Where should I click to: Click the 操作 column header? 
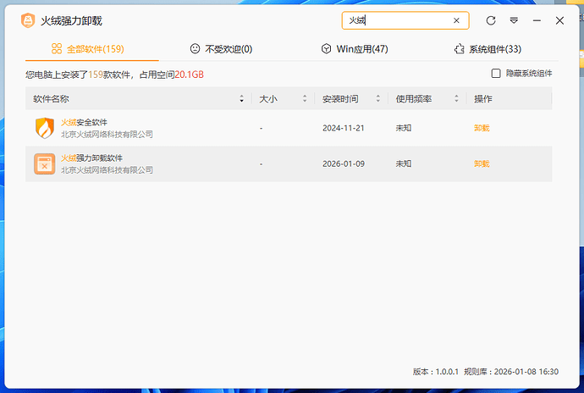click(483, 99)
